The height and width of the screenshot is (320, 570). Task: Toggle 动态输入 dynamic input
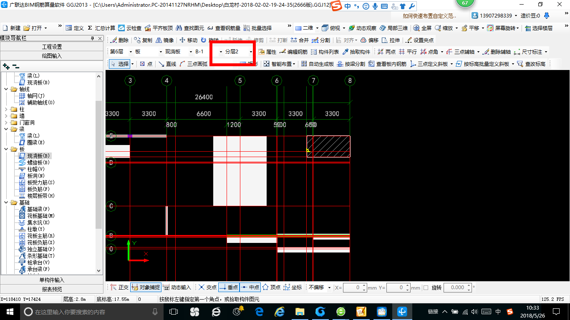[x=177, y=287]
